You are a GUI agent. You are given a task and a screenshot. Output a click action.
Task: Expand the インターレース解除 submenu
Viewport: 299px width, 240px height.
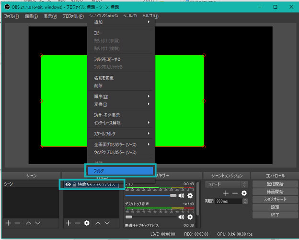click(121, 123)
